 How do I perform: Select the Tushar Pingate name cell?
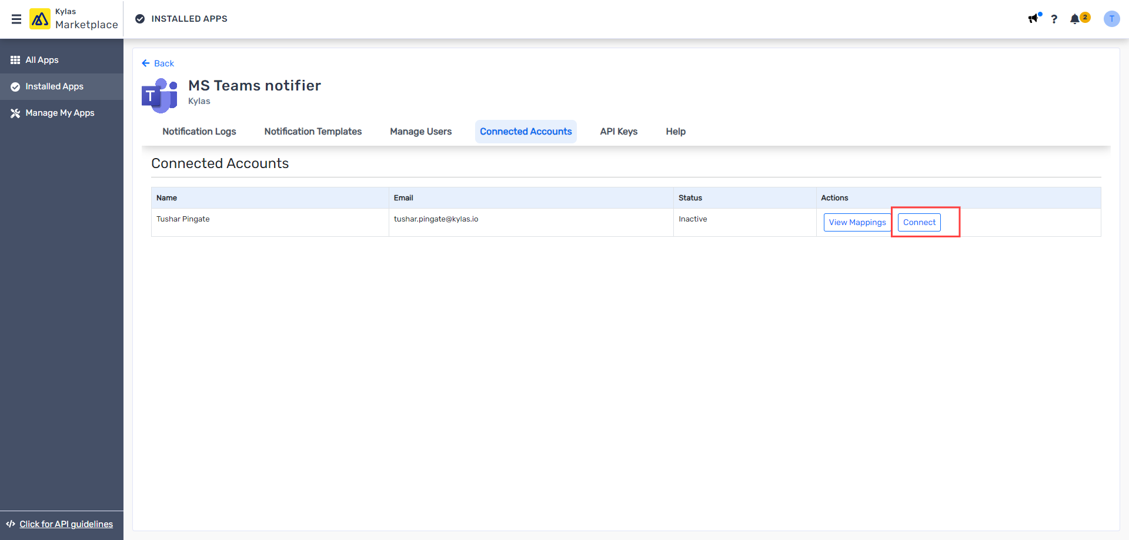tap(270, 223)
